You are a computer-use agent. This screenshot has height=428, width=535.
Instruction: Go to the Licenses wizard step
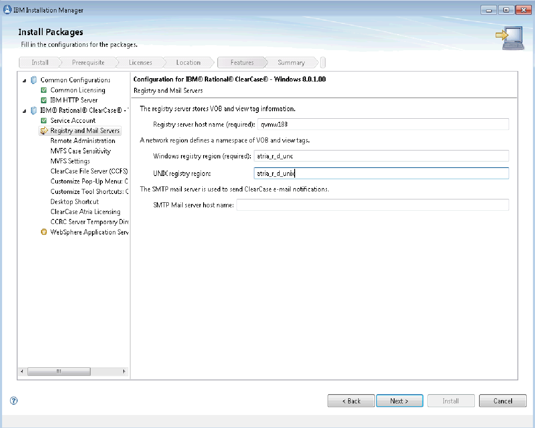tap(140, 62)
